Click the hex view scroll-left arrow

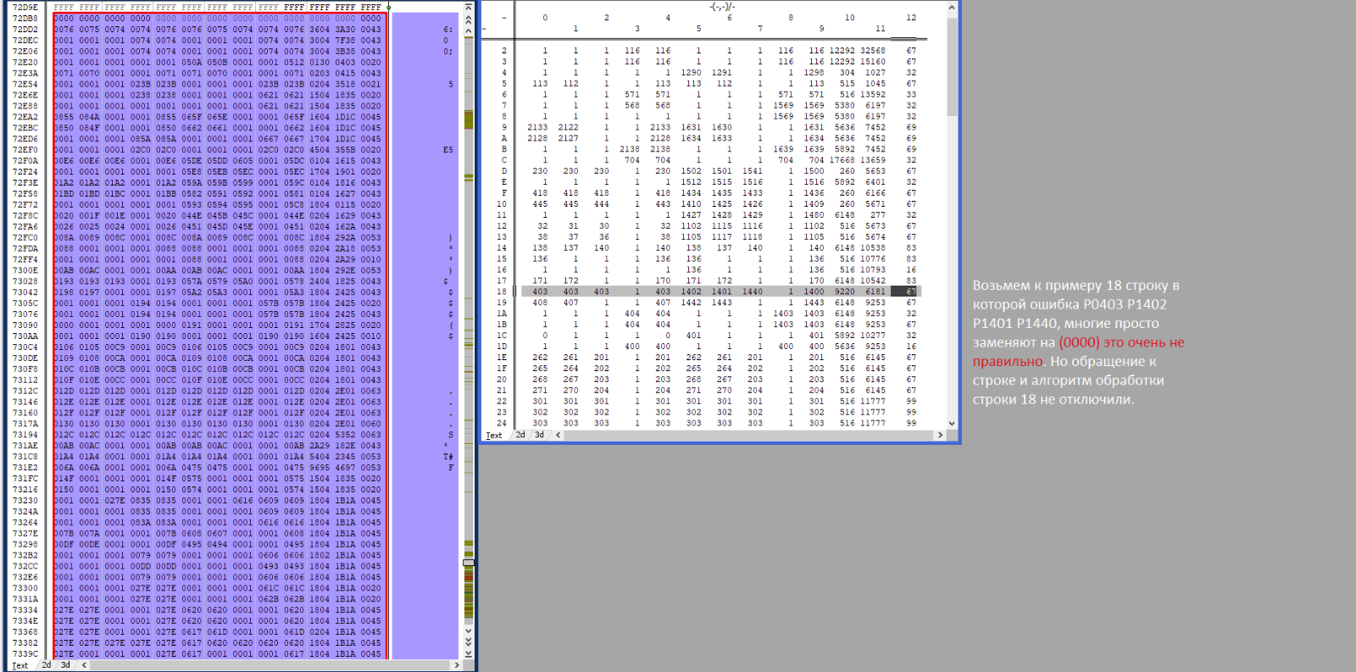coord(84,665)
